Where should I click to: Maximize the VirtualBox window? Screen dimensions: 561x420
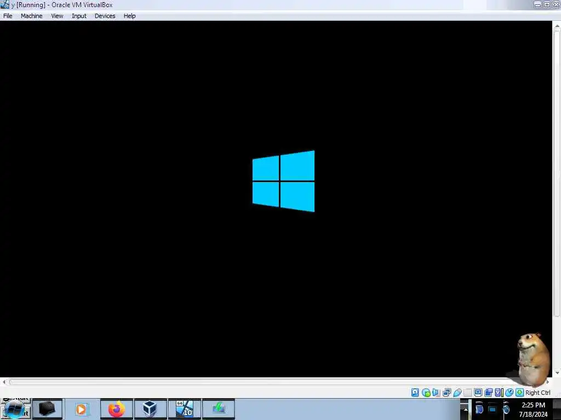pyautogui.click(x=547, y=4)
